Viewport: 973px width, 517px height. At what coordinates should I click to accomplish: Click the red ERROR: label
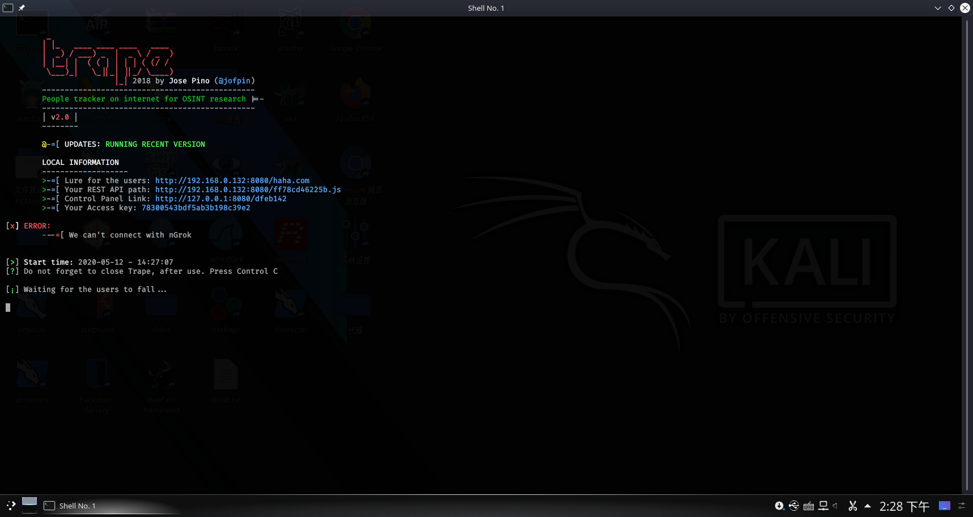tap(37, 226)
